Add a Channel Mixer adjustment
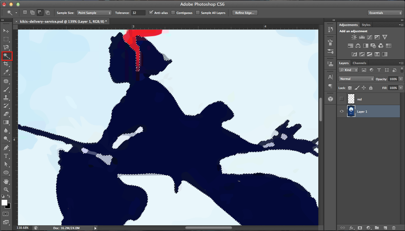The image size is (405, 231). [x=381, y=46]
